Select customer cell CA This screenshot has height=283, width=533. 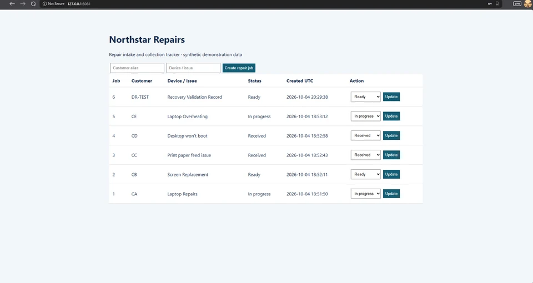[x=134, y=194]
